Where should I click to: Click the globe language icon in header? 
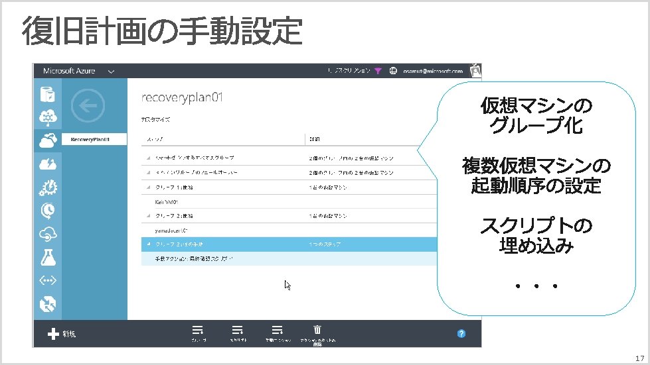coord(393,71)
